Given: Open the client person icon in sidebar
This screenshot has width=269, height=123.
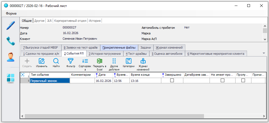Looking at the screenshot, I should pos(10,57).
